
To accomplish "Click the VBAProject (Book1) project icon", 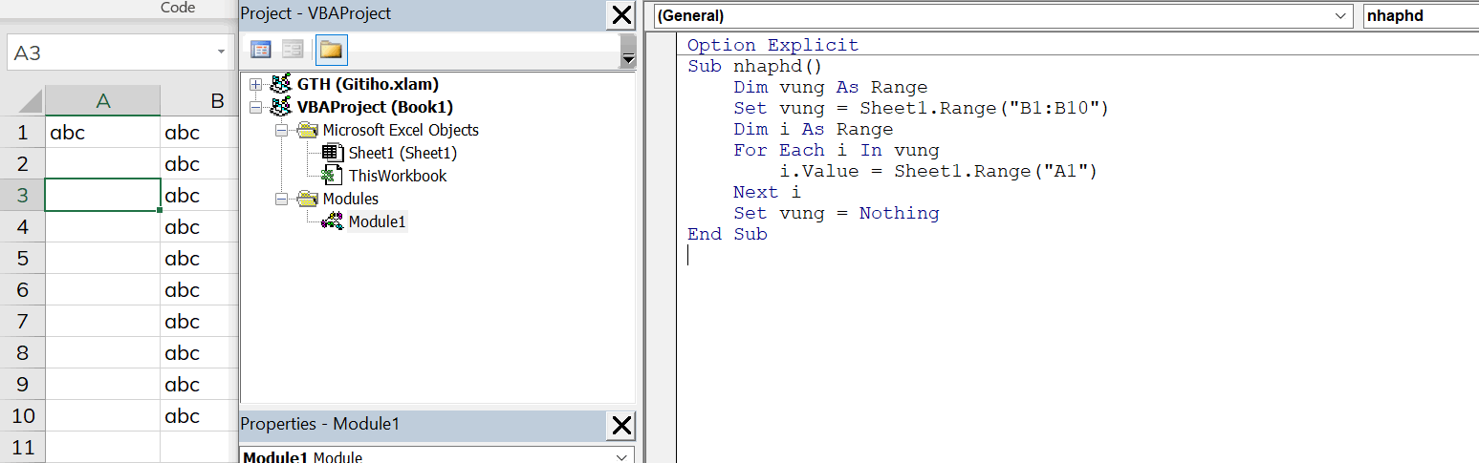I will click(281, 107).
